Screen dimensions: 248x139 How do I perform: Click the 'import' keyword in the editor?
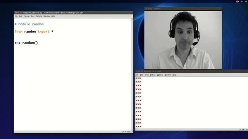pyautogui.click(x=43, y=32)
